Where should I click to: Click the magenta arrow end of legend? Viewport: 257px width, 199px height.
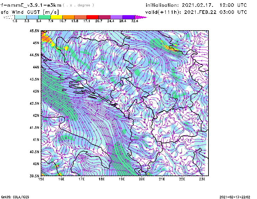pos(140,17)
